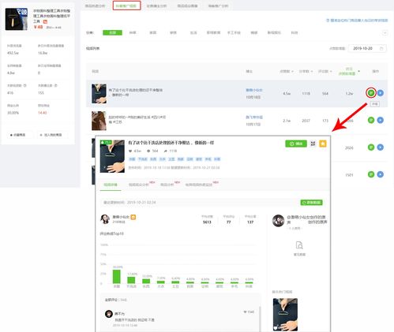Click the help icon beside the 416 stat label

click(x=25, y=85)
